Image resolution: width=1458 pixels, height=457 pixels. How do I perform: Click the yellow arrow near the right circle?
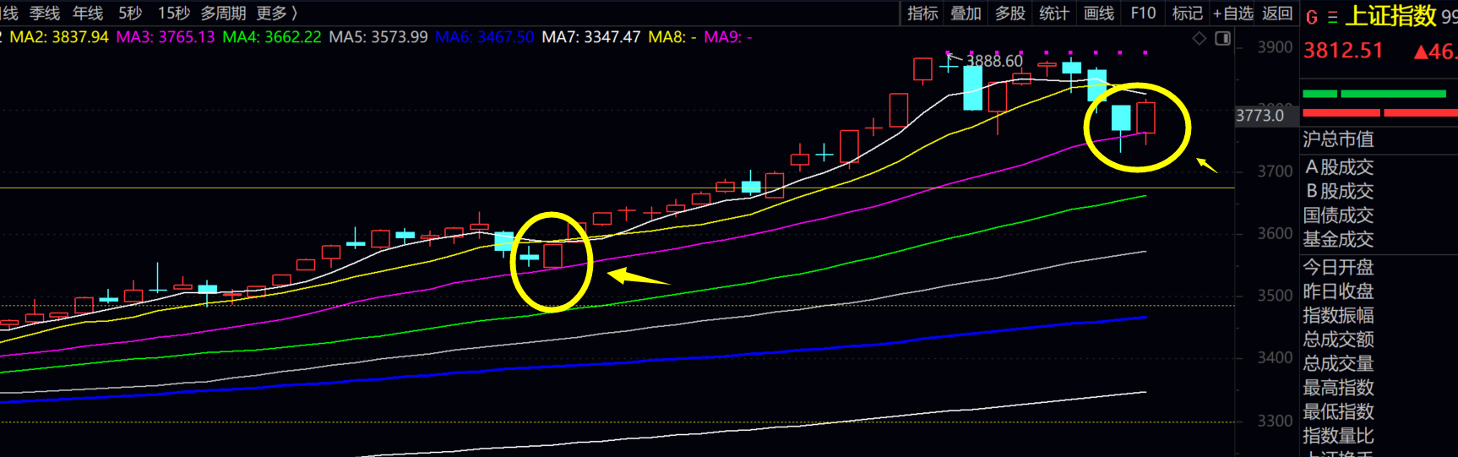click(1206, 165)
